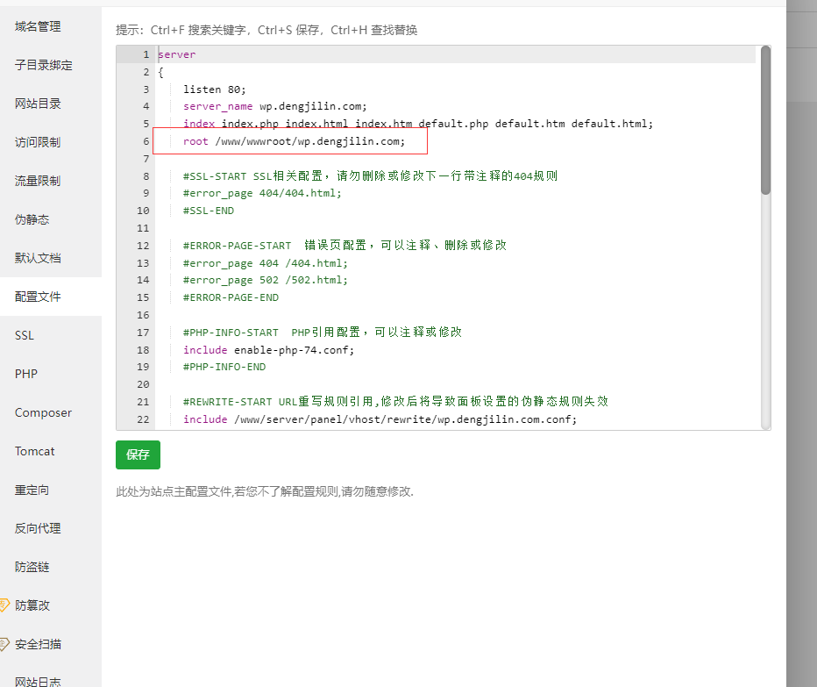Viewport: 817px width, 687px height.
Task: Open the 域名管理 menu item
Action: [38, 26]
